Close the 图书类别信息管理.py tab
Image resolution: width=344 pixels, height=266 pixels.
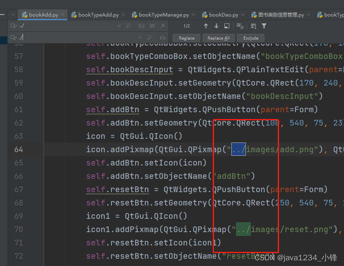click(308, 15)
